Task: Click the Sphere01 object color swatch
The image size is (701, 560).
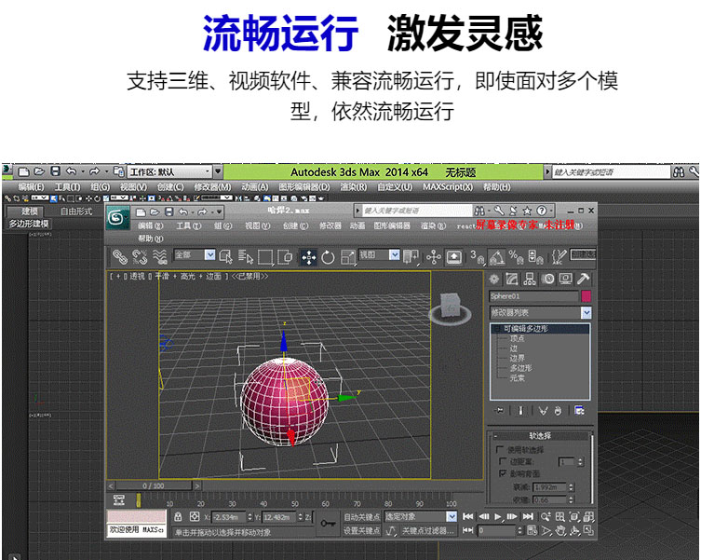Action: tap(586, 296)
